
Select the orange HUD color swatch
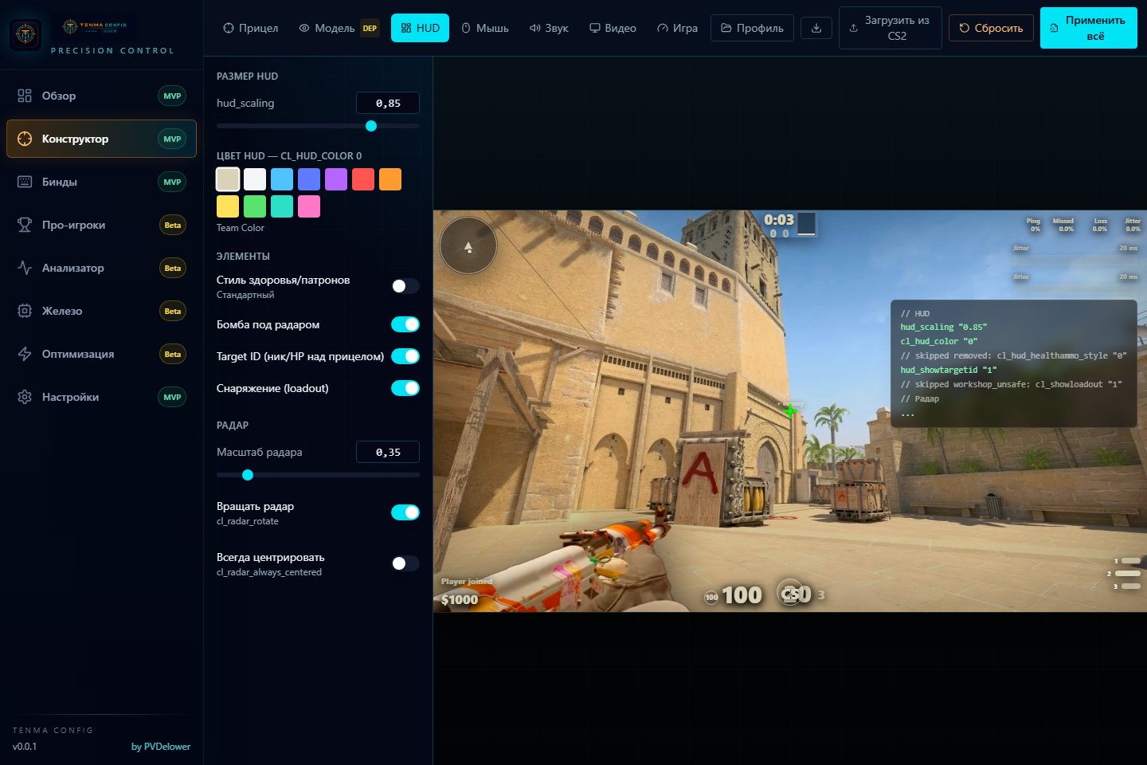tap(390, 179)
